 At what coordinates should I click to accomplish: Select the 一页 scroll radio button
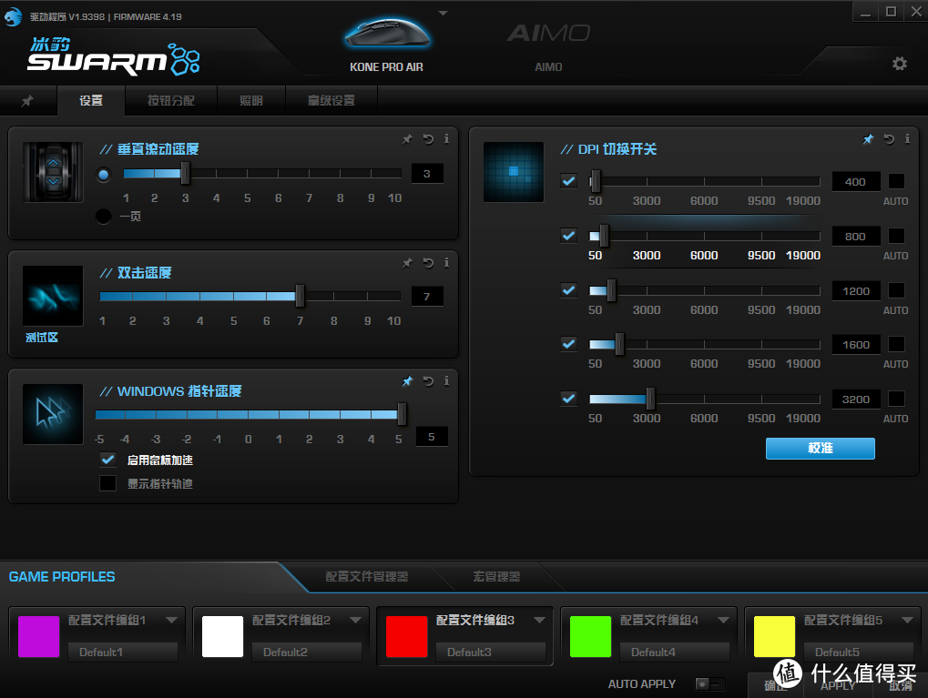point(104,217)
